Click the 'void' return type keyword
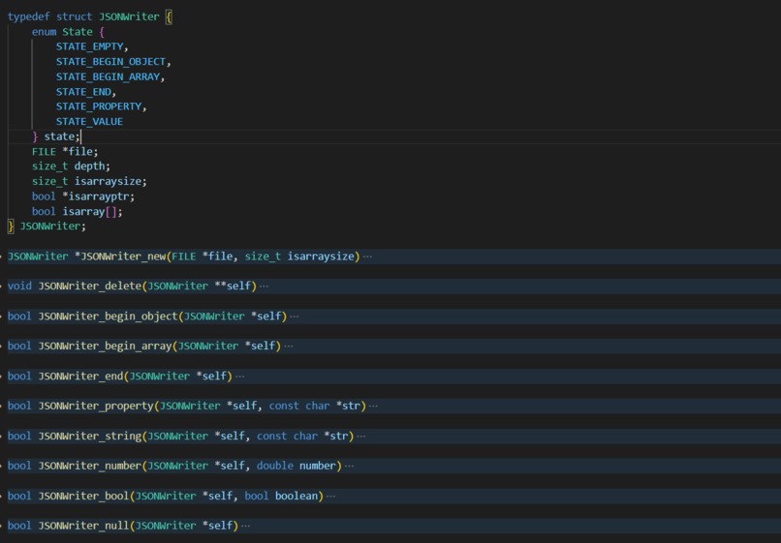Viewport: 781px width, 543px height. (x=19, y=287)
